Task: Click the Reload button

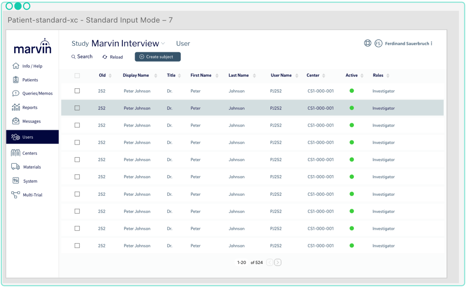Action: [113, 57]
